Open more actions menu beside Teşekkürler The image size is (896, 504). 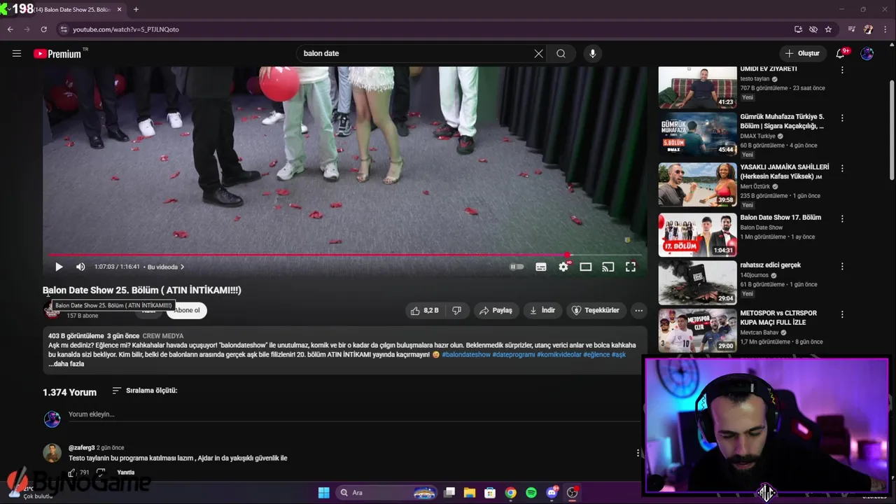638,310
